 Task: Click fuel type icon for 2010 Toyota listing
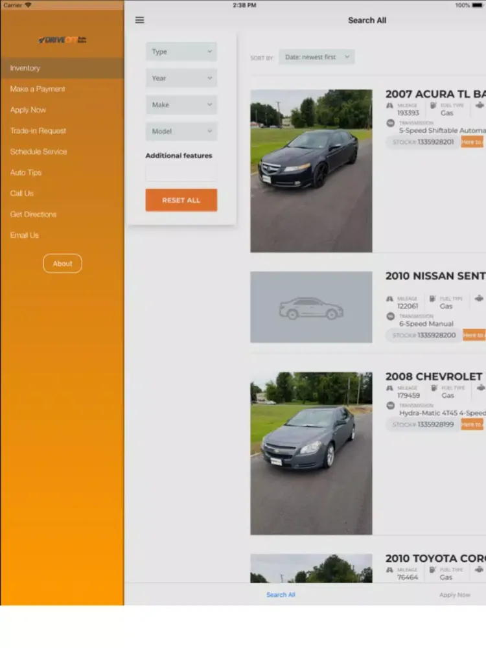[x=432, y=570]
